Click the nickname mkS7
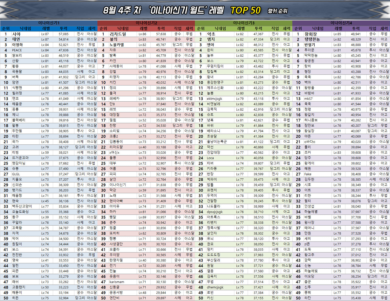Screen dimensions: 390x301 [308, 99]
